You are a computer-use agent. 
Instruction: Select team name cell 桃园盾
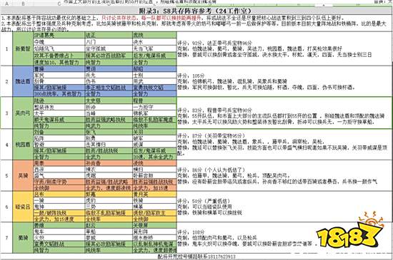(23, 145)
